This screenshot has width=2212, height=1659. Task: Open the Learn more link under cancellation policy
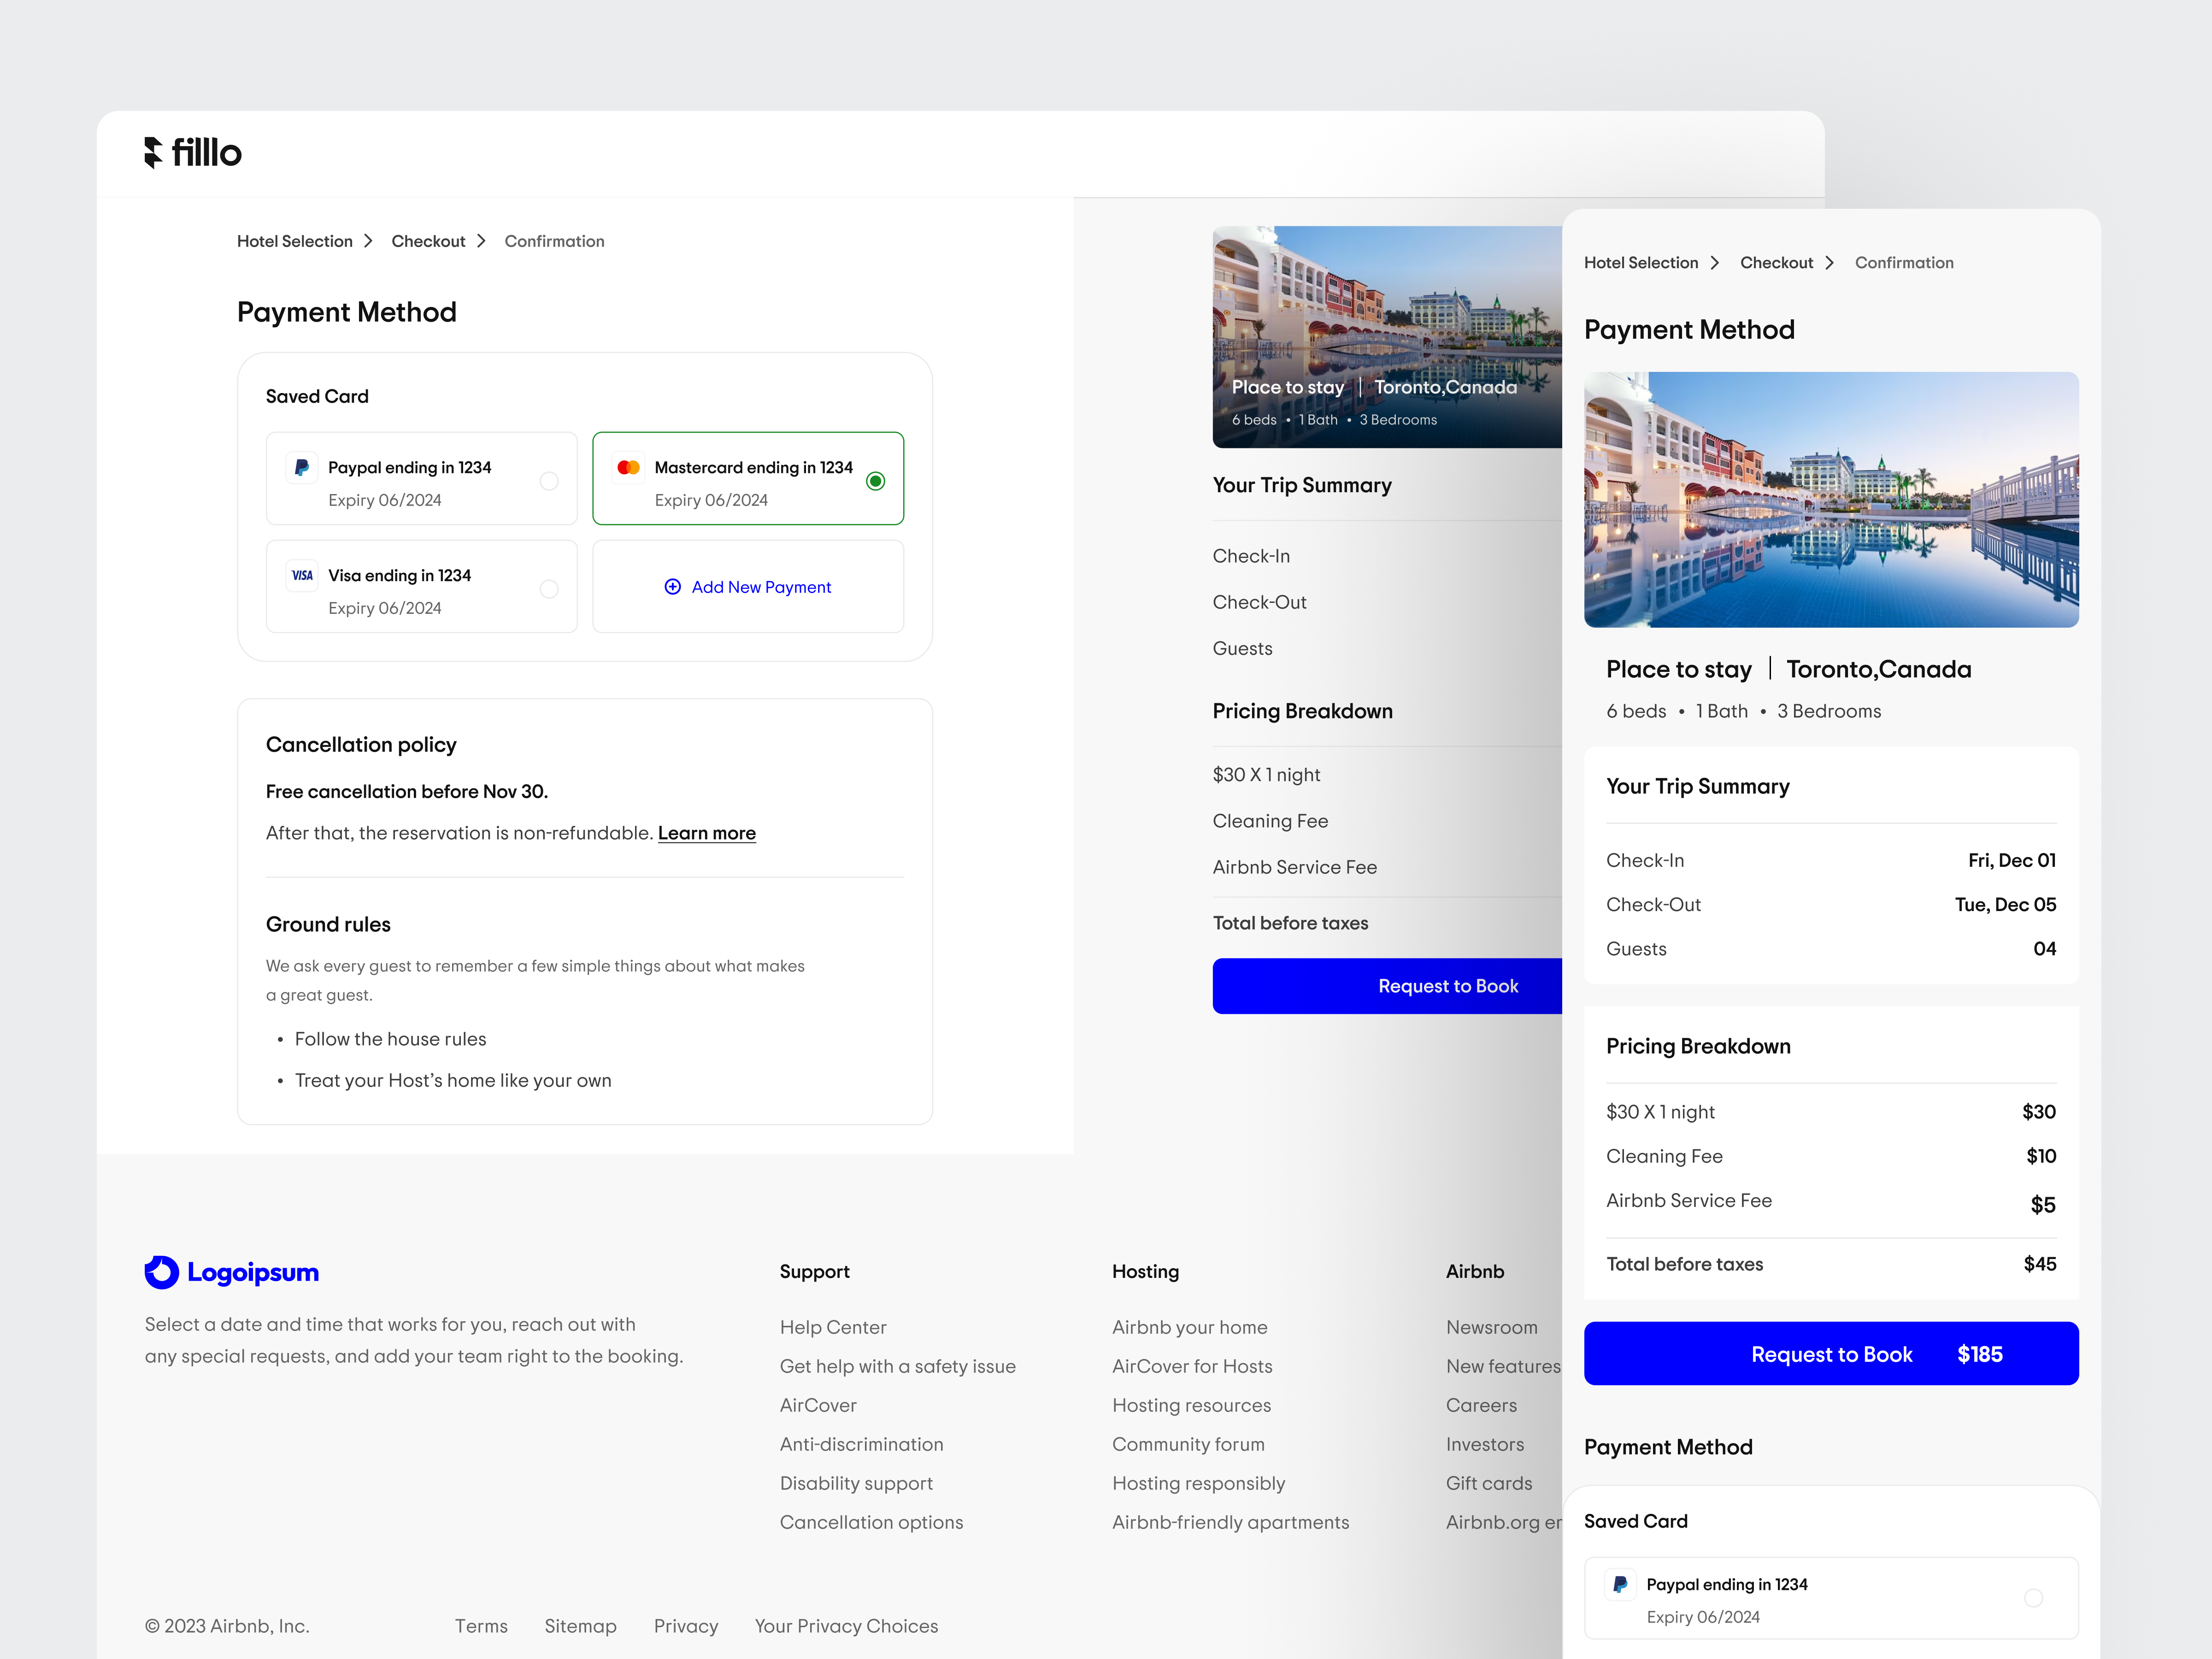pyautogui.click(x=707, y=833)
